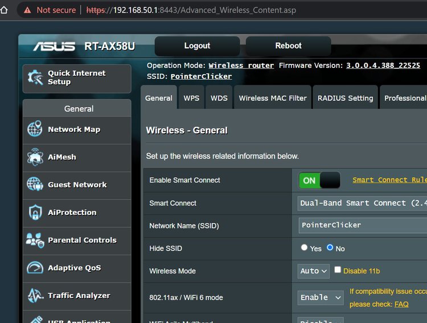Switch to the WPS tab
Image resolution: width=427 pixels, height=323 pixels.
coord(191,98)
